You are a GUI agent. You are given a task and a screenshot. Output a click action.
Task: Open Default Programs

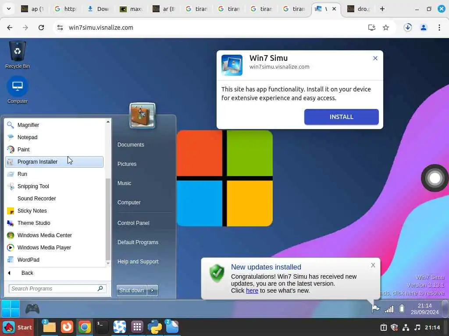coord(138,242)
